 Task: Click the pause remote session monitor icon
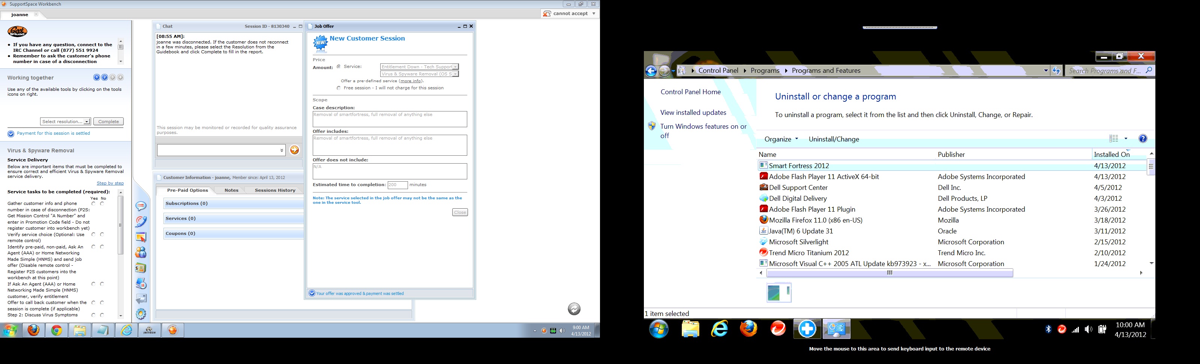tap(141, 283)
